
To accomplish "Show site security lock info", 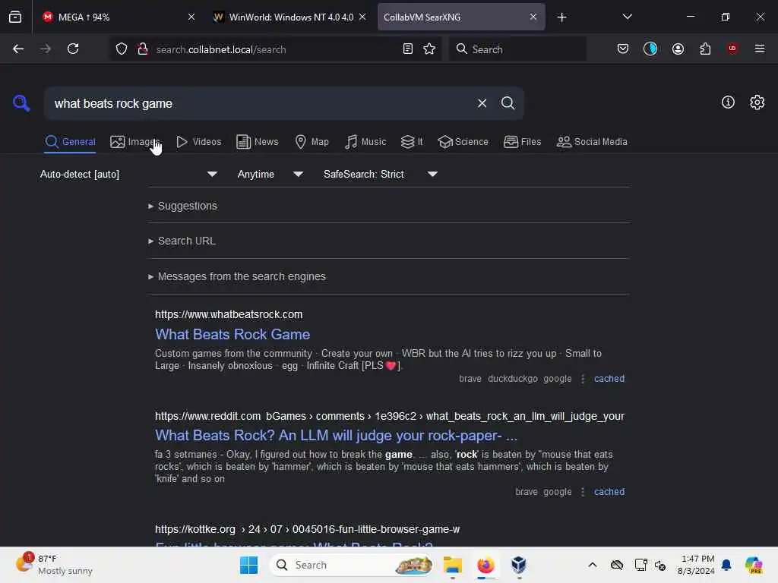I will click(x=142, y=49).
